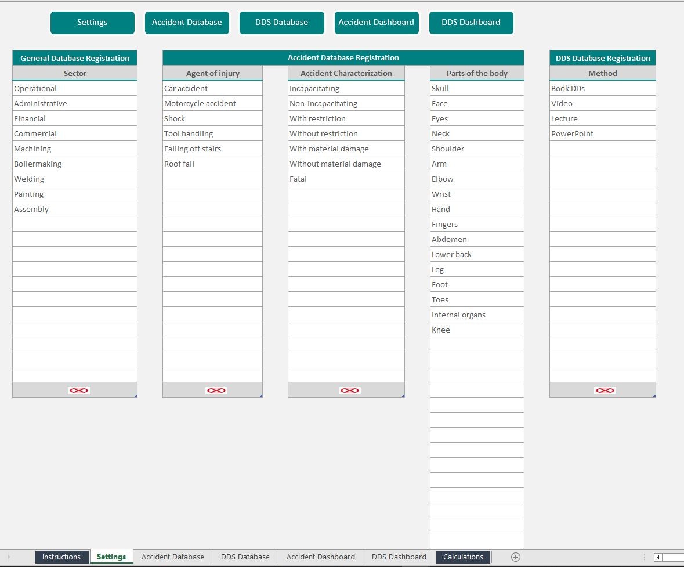Open the Accident Dashboard sheet tab
This screenshot has height=567, width=684.
(320, 557)
